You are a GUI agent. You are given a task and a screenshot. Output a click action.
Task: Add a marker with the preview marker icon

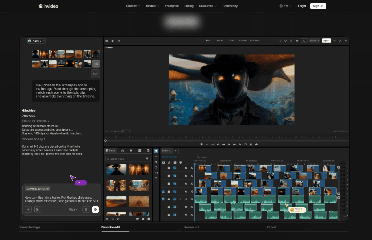pos(201,144)
